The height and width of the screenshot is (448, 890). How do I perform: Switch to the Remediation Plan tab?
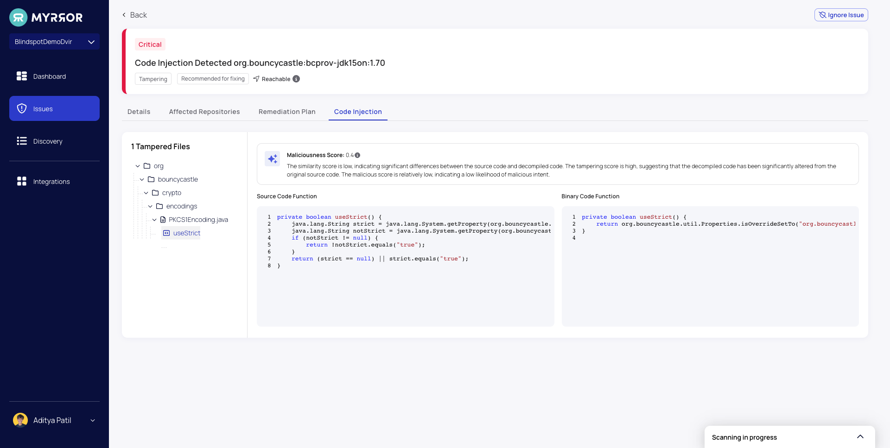pos(287,112)
